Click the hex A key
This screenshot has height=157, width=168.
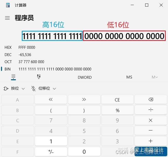point(17,100)
